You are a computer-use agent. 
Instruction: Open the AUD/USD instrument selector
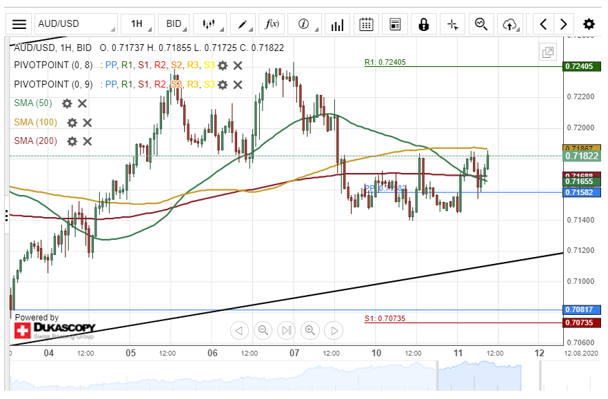76,24
